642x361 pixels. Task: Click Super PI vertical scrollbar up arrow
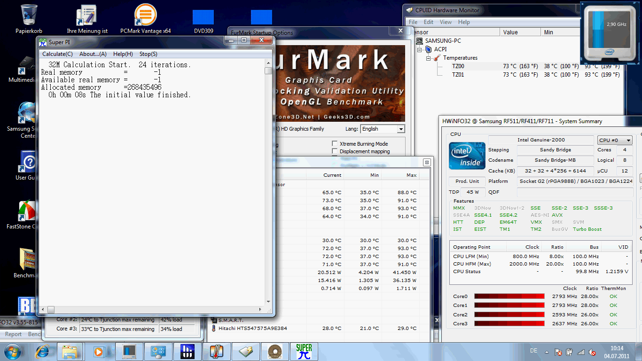pos(268,63)
